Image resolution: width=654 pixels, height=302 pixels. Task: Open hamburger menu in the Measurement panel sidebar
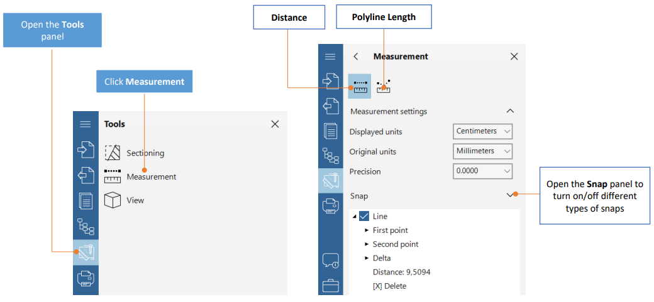tap(330, 57)
